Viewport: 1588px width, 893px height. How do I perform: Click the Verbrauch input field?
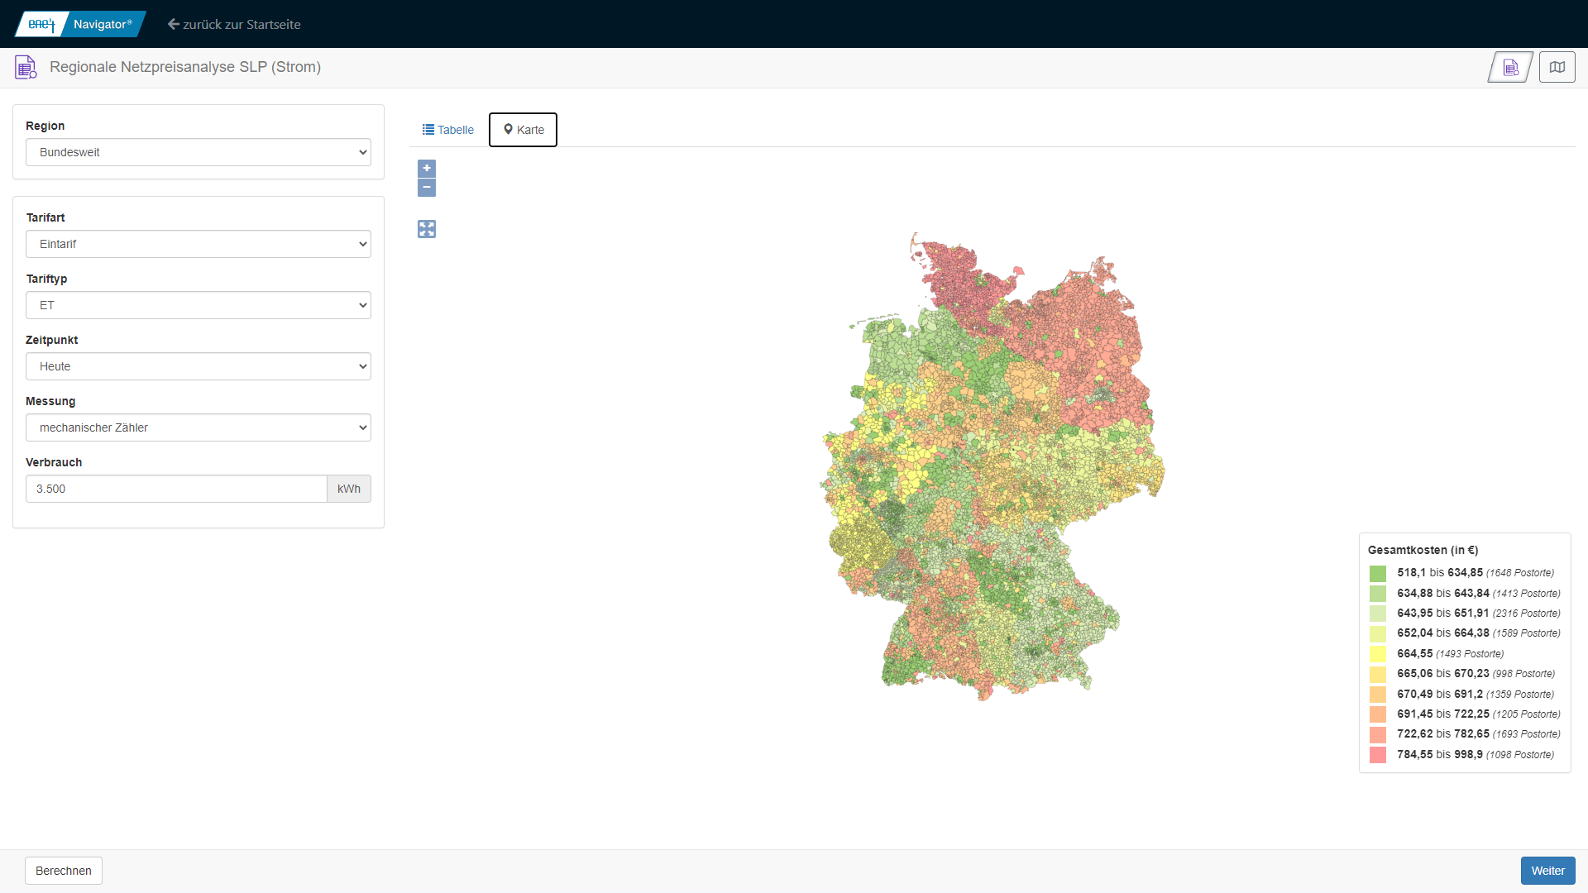click(176, 489)
